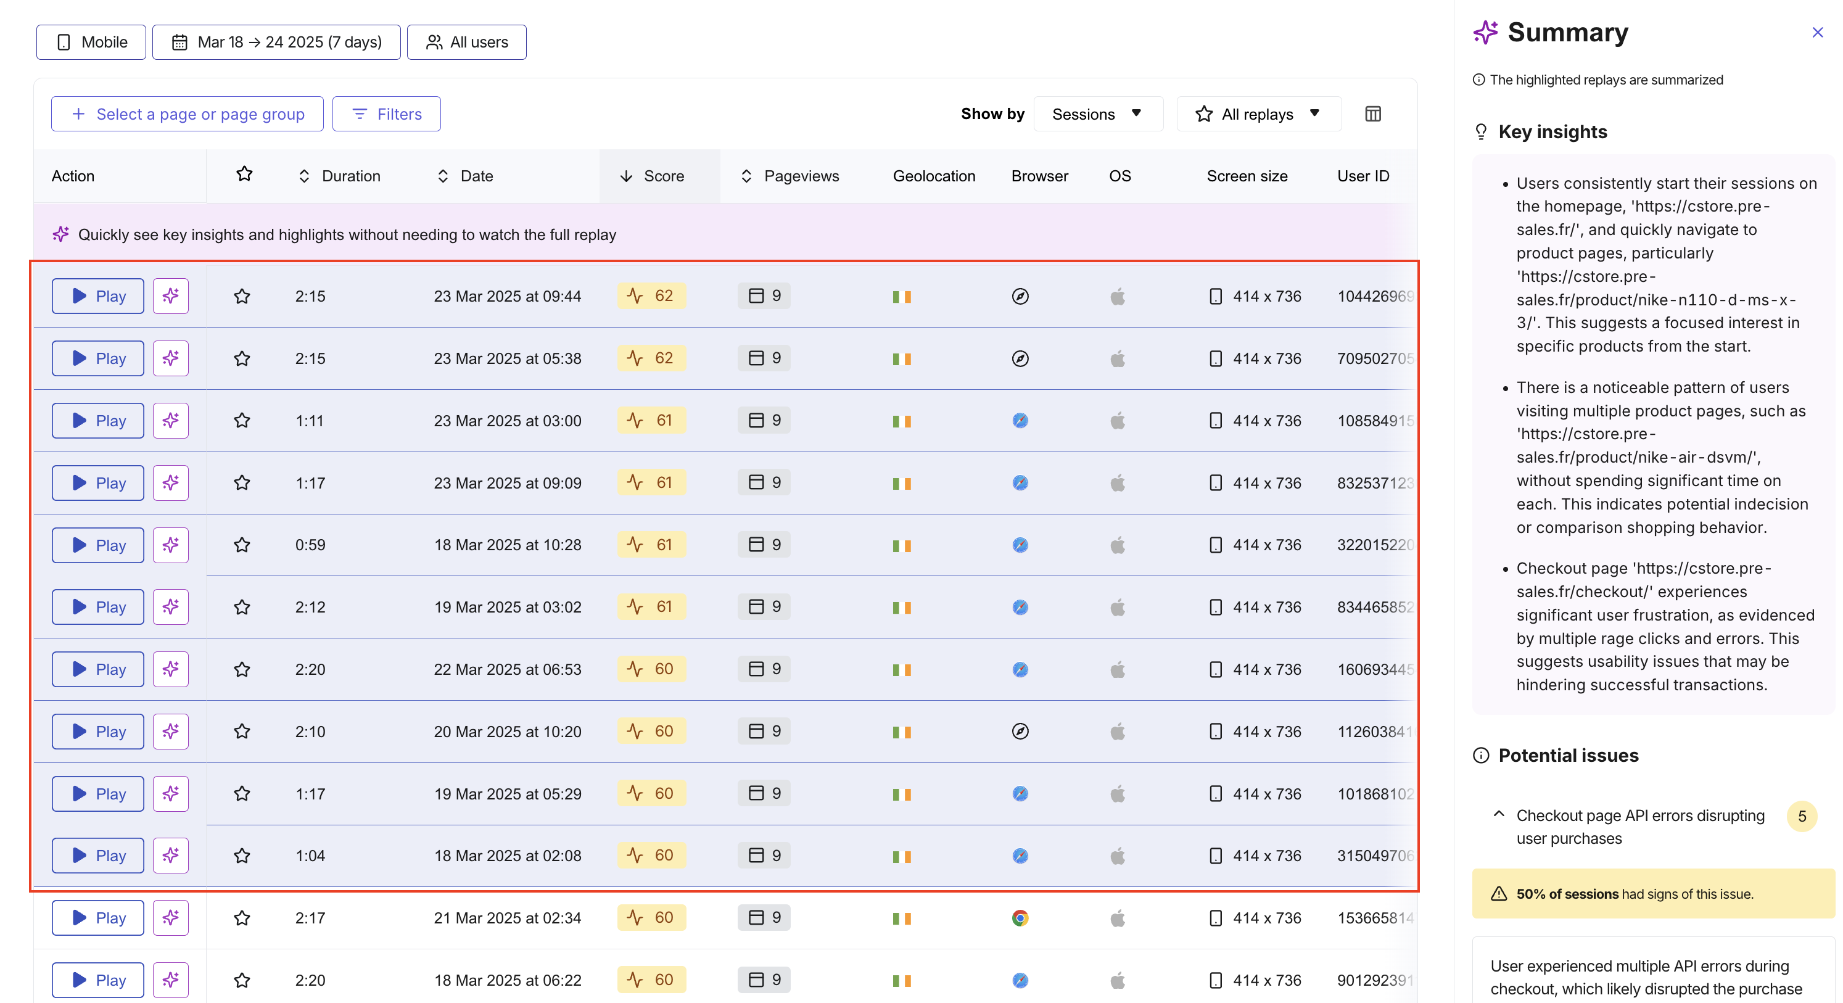Viewport: 1843px width, 1003px height.
Task: Open the All replays dropdown
Action: [x=1259, y=114]
